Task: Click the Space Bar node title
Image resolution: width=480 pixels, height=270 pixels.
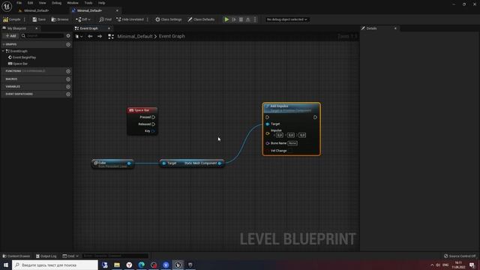Action: 142,110
